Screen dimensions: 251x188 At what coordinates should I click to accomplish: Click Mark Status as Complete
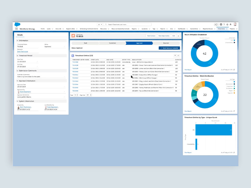(169, 48)
